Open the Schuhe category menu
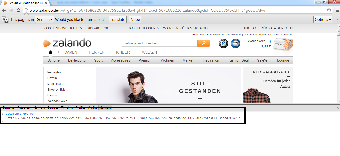This screenshot has height=156, width=340. click(x=54, y=60)
